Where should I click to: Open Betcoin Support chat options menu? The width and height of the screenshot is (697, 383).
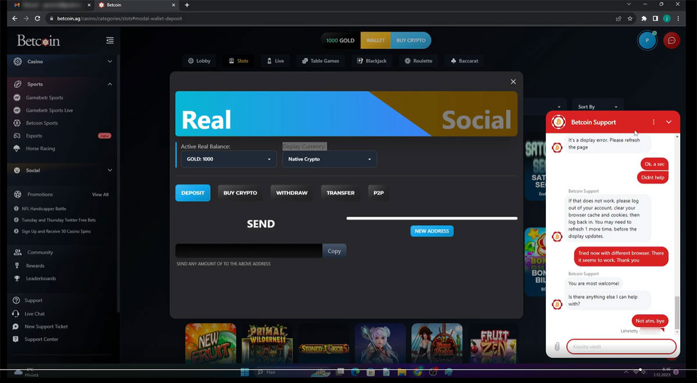653,122
